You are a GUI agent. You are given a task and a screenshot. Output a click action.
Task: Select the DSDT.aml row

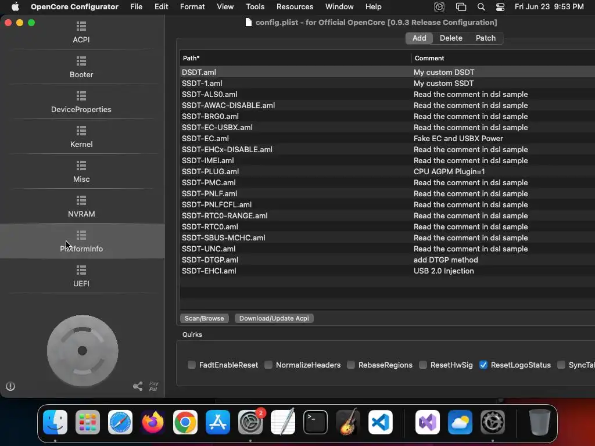pyautogui.click(x=388, y=72)
